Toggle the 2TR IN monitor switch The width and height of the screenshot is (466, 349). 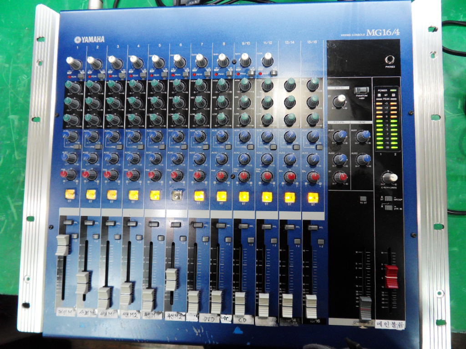coord(389,208)
